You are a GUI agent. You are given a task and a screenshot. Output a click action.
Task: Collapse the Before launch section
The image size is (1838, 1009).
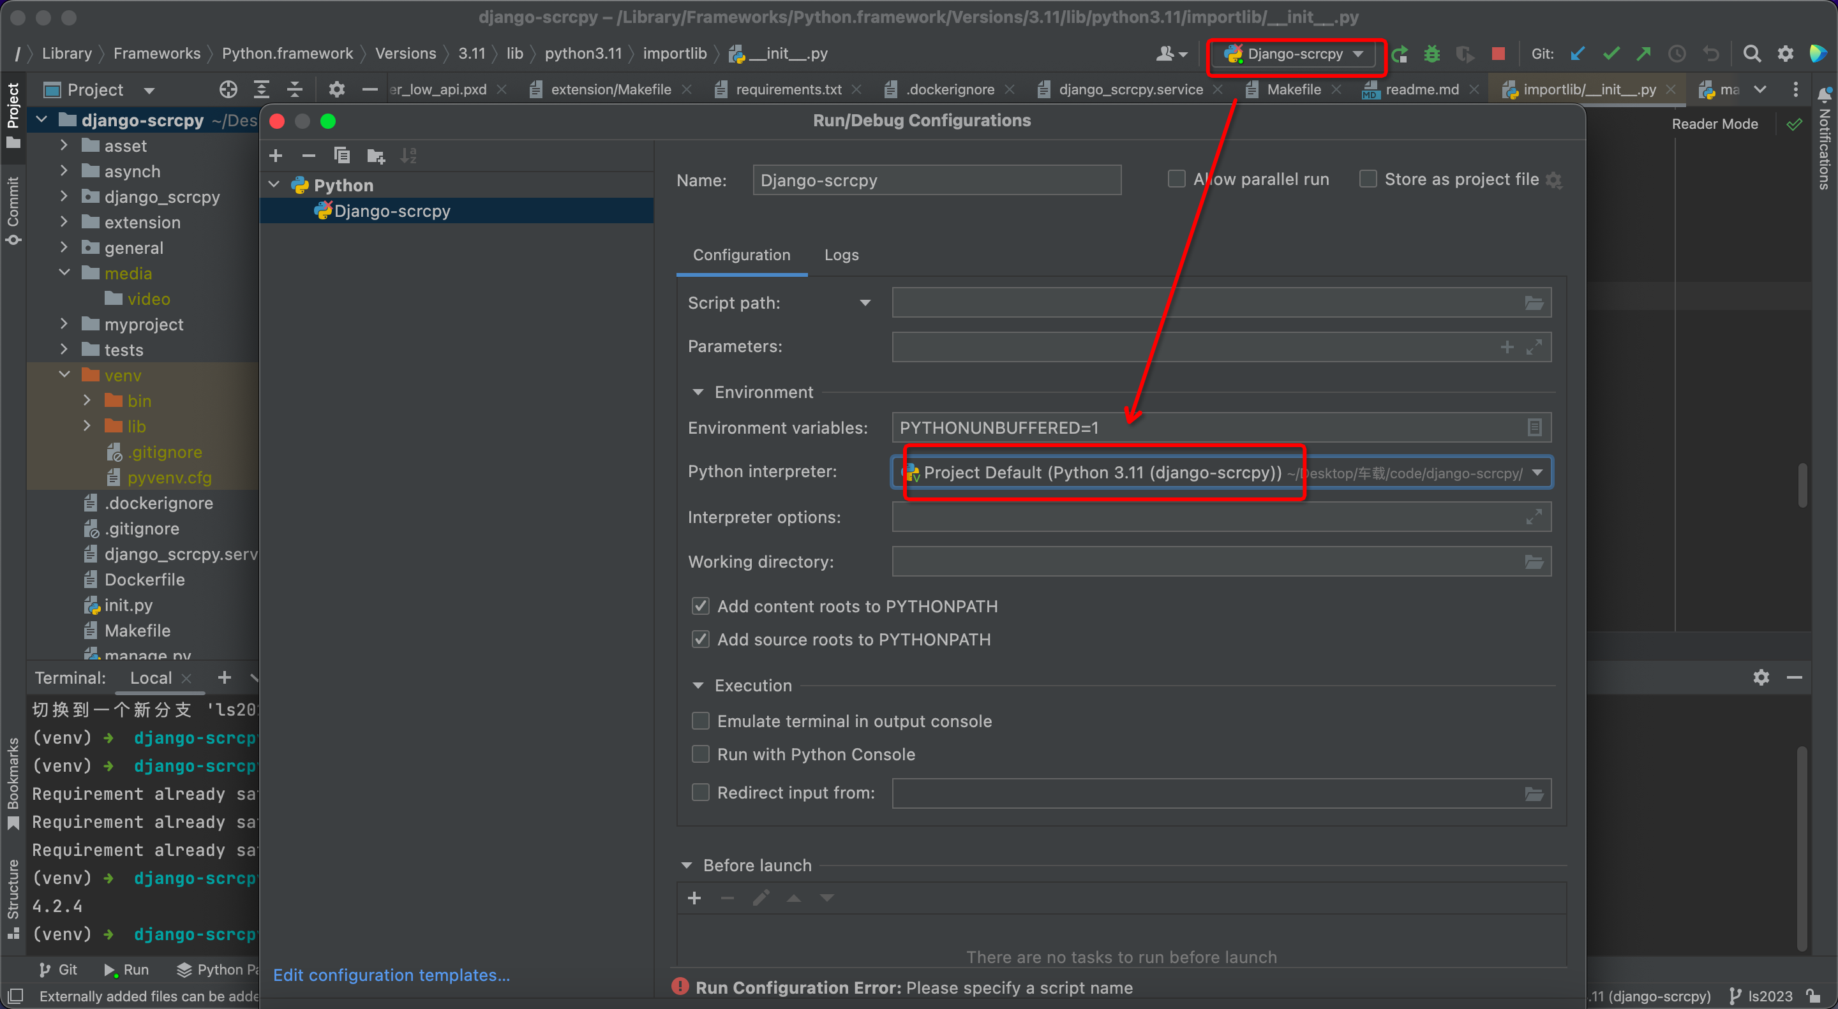687,865
